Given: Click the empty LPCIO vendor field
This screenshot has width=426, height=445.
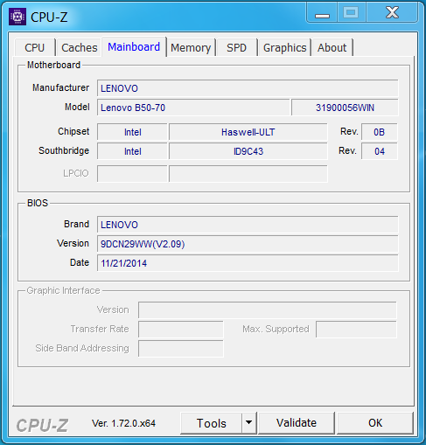Looking at the screenshot, I should click(132, 174).
